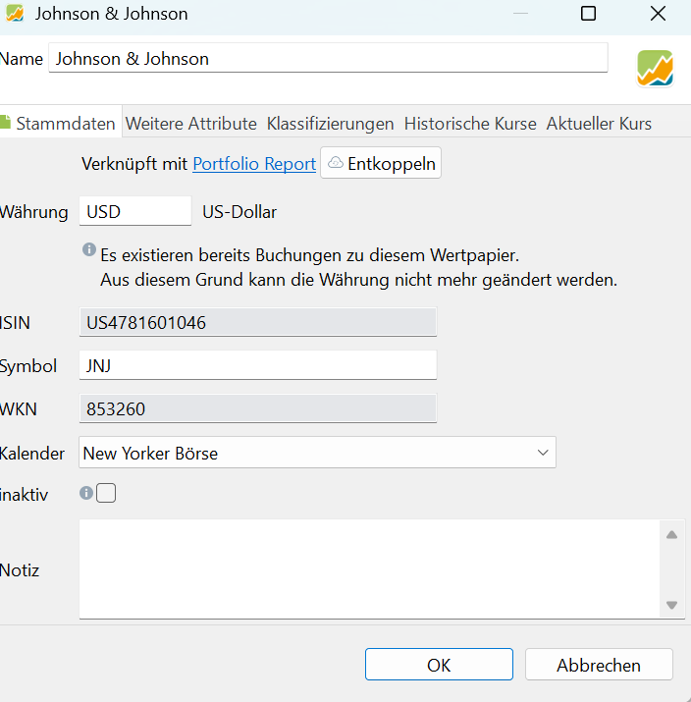Image resolution: width=691 pixels, height=702 pixels.
Task: Click the currency warning info icon
Action: 89,249
